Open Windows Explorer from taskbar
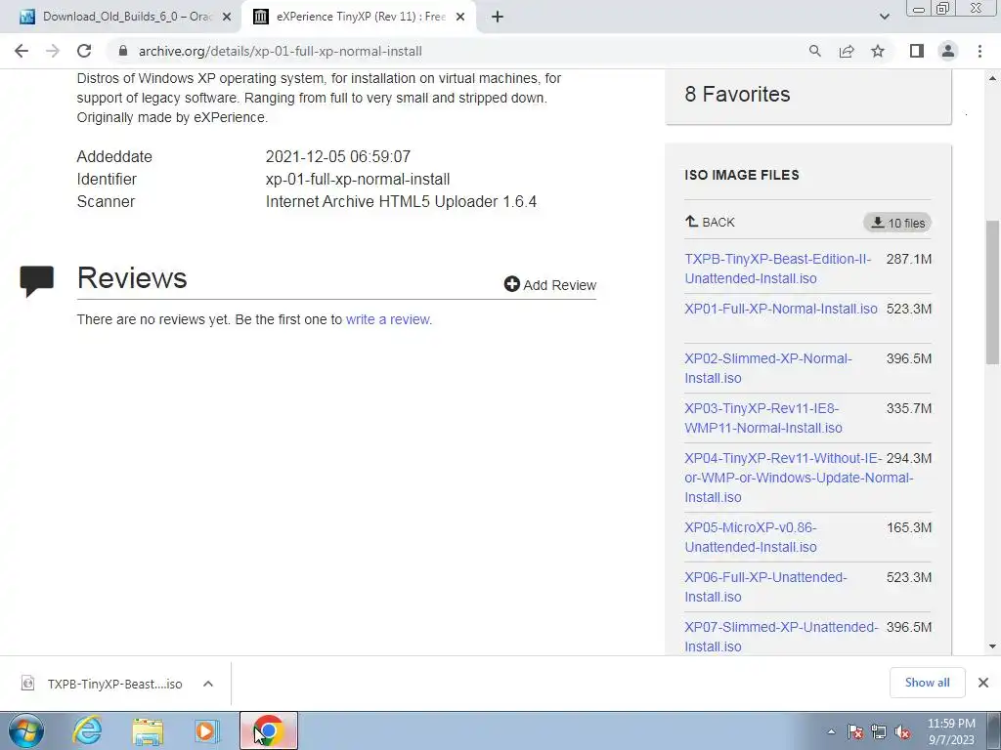 (x=149, y=730)
